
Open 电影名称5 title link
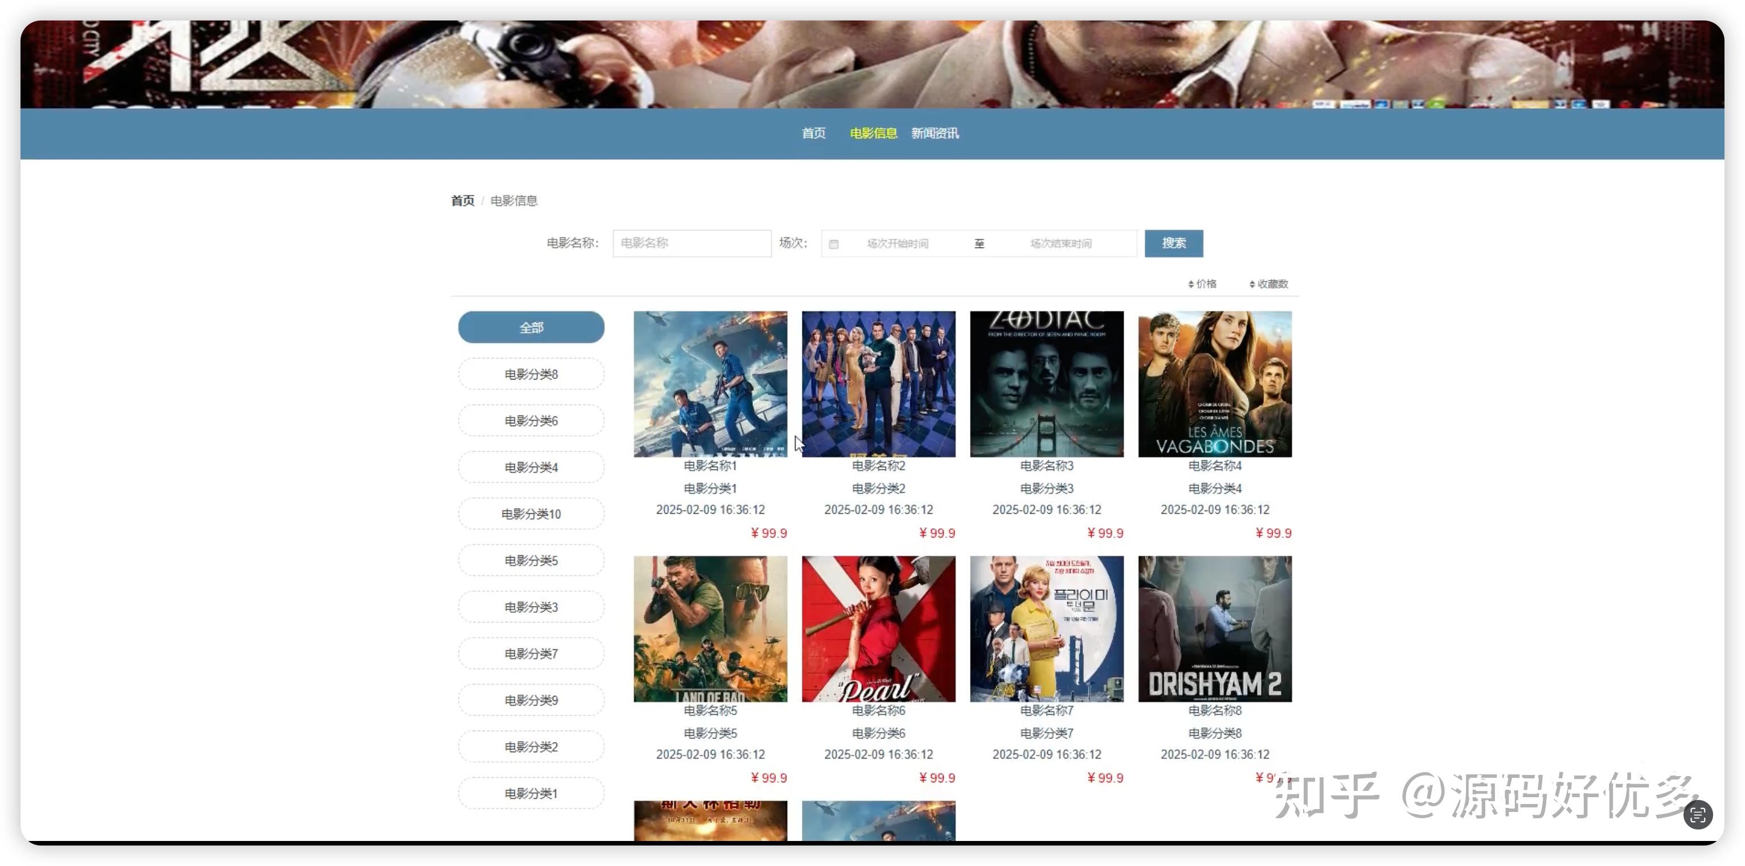(710, 711)
